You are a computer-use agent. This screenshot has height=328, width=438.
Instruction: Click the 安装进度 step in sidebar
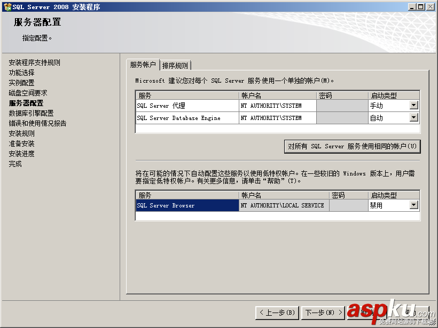[x=21, y=154]
